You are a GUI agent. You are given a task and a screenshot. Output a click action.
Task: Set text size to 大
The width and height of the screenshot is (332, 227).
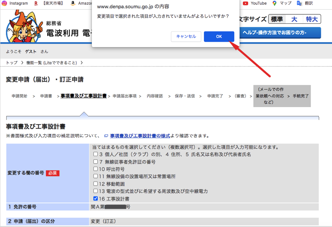tap(294, 19)
